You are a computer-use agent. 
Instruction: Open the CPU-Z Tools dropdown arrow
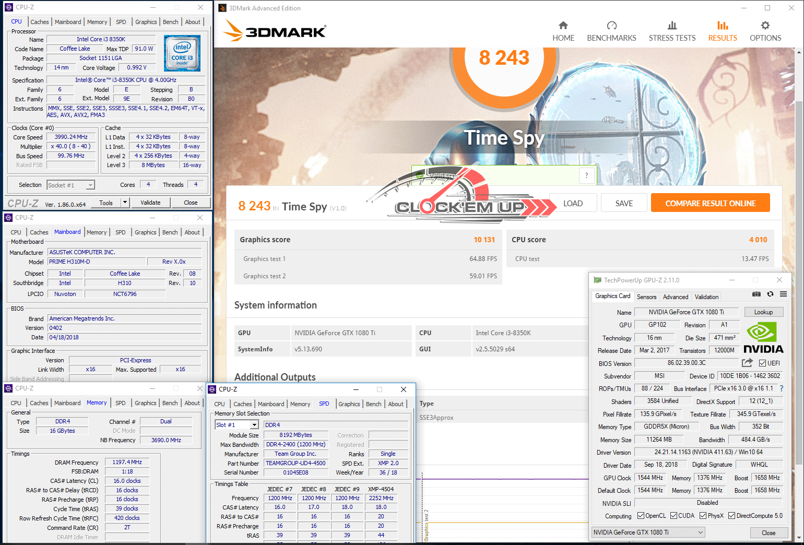tap(125, 203)
